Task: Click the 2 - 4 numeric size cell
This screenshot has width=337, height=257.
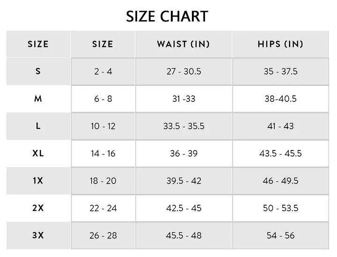Action: pyautogui.click(x=103, y=71)
